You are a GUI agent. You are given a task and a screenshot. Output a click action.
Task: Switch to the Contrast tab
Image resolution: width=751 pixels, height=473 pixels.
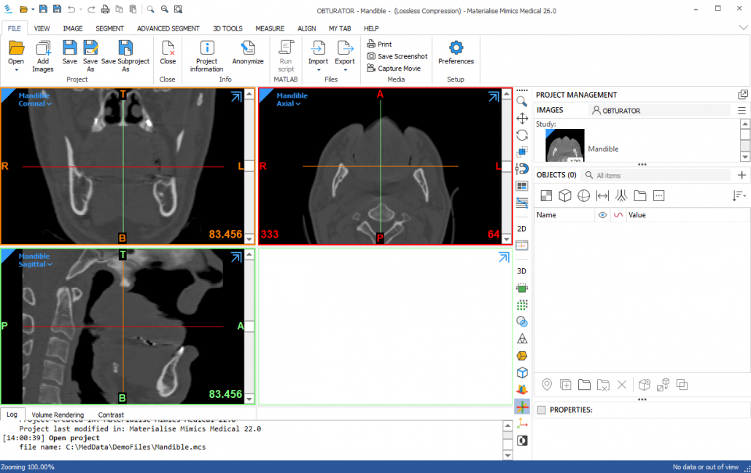point(111,415)
